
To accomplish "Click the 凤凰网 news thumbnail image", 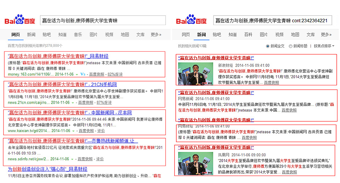I will click(195, 164).
